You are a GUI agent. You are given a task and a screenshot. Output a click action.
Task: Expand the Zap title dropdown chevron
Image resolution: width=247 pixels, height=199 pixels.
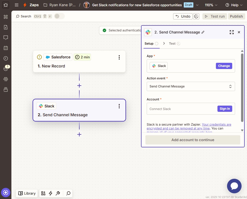coord(197,5)
